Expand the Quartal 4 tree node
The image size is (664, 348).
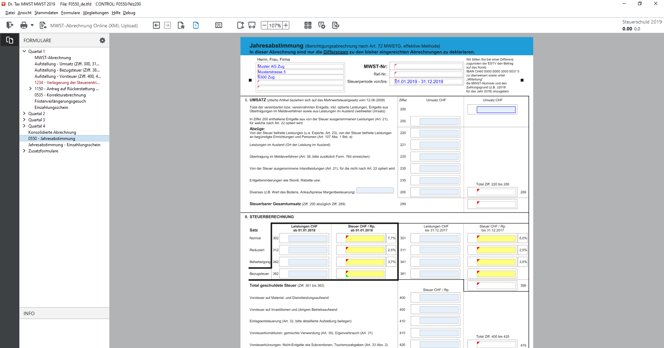[x=24, y=126]
